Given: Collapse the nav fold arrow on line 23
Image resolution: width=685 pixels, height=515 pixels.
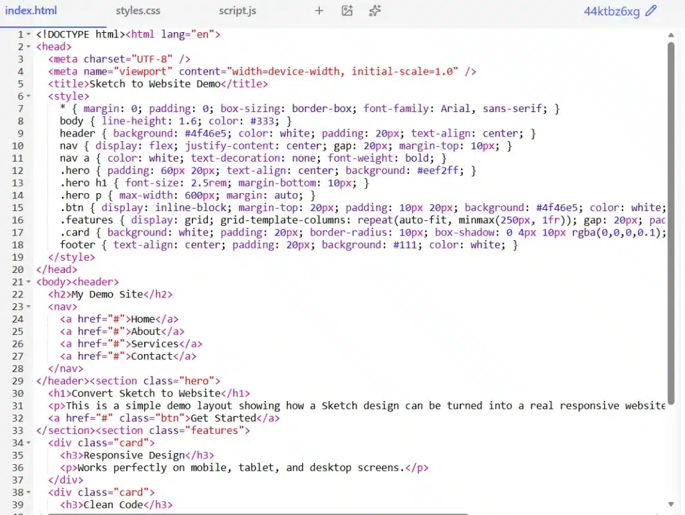Looking at the screenshot, I should tap(28, 306).
